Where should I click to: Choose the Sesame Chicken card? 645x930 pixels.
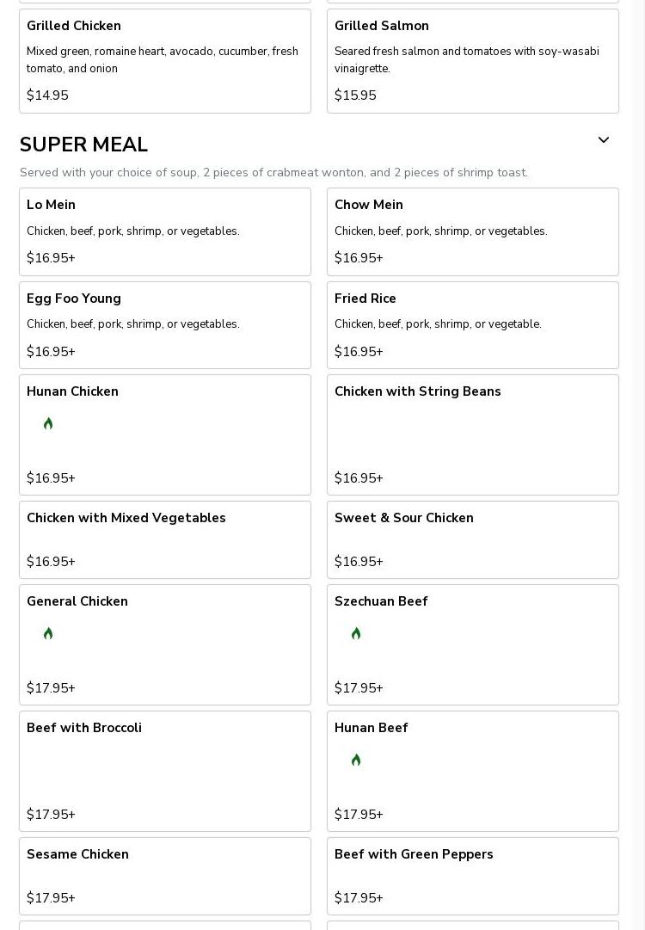tap(165, 876)
